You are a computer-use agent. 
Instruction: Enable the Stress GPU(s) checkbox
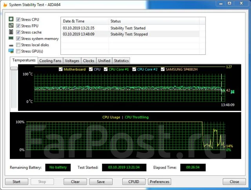click(x=18, y=51)
